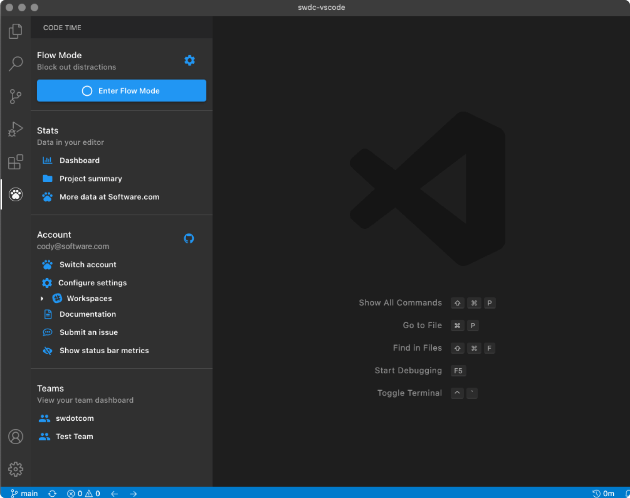Click the Workspaces Slack icon
The height and width of the screenshot is (498, 630).
pyautogui.click(x=57, y=298)
